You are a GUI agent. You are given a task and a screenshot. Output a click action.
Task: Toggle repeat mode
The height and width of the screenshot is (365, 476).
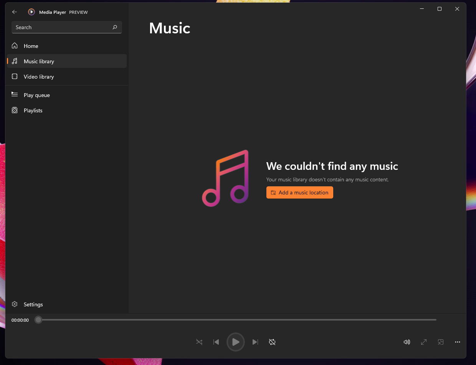[272, 342]
